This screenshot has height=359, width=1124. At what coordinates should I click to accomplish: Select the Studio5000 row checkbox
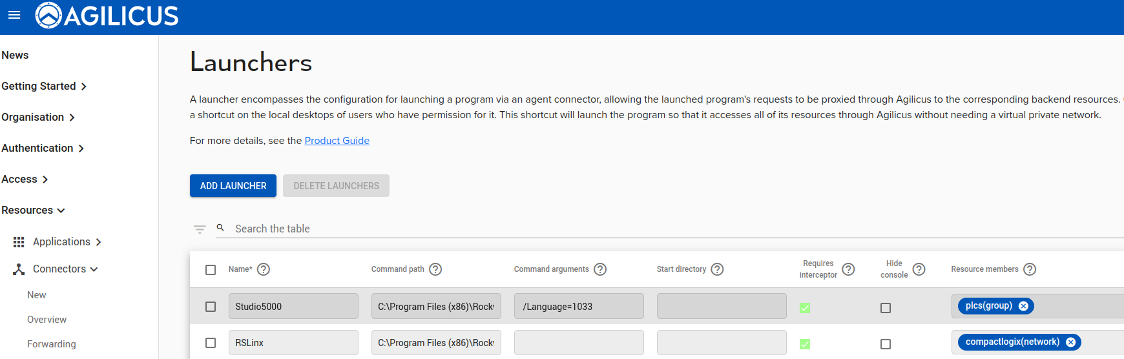[x=211, y=307]
